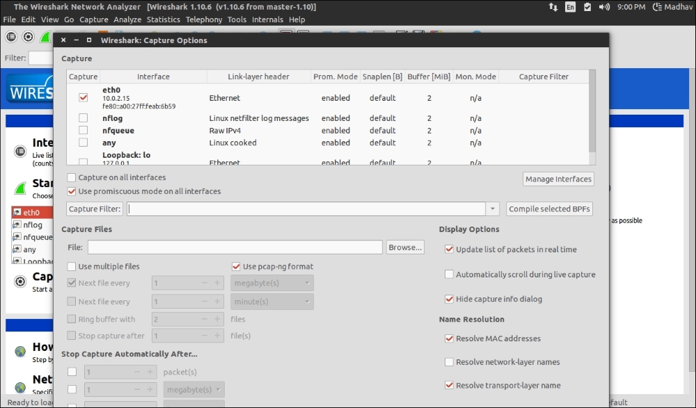The height and width of the screenshot is (408, 696).
Task: Decrease the Ring buffer files count with minus
Action: 204,319
